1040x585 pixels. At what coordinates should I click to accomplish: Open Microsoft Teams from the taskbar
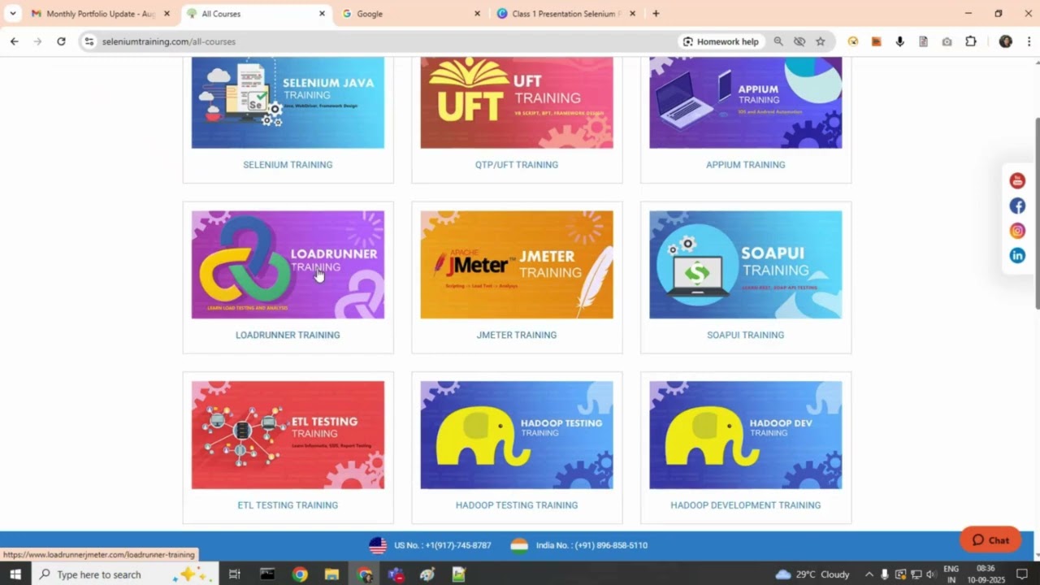coord(396,574)
